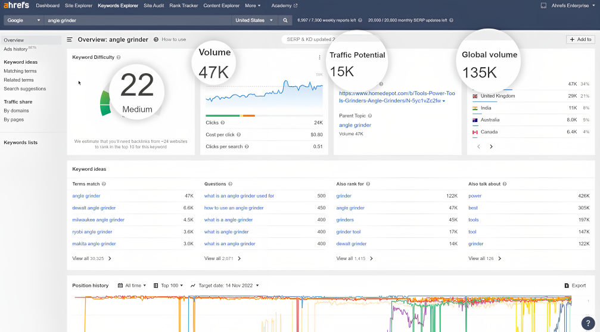600x332 pixels.
Task: Open Content Explorer in top navigation
Action: 221,6
